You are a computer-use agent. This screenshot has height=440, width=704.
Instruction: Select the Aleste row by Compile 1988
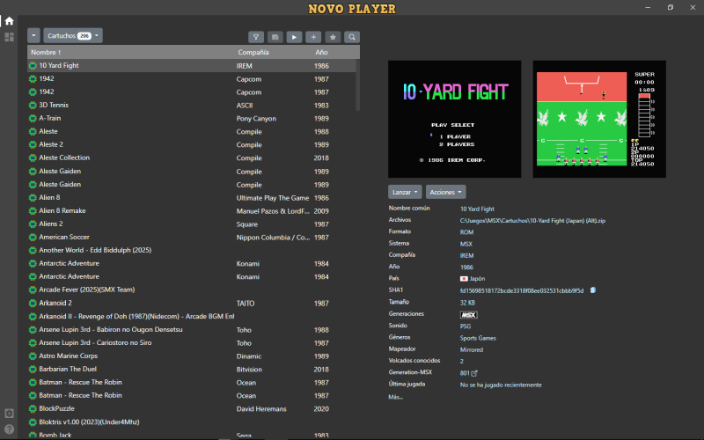click(192, 131)
